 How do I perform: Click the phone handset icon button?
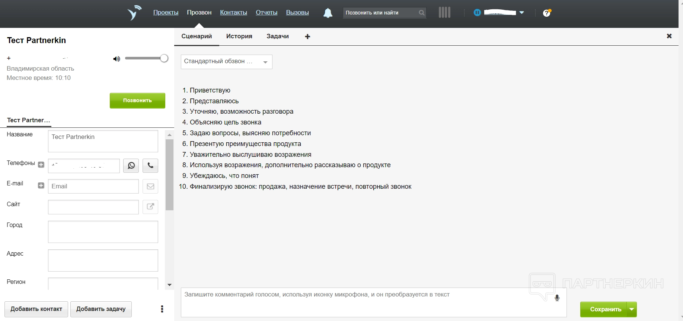pos(150,166)
